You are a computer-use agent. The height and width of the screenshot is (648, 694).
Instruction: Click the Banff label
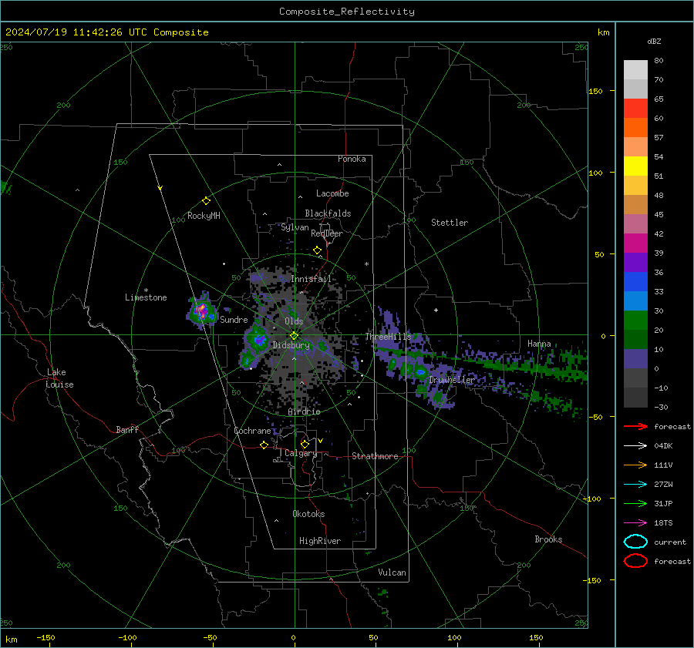[127, 430]
